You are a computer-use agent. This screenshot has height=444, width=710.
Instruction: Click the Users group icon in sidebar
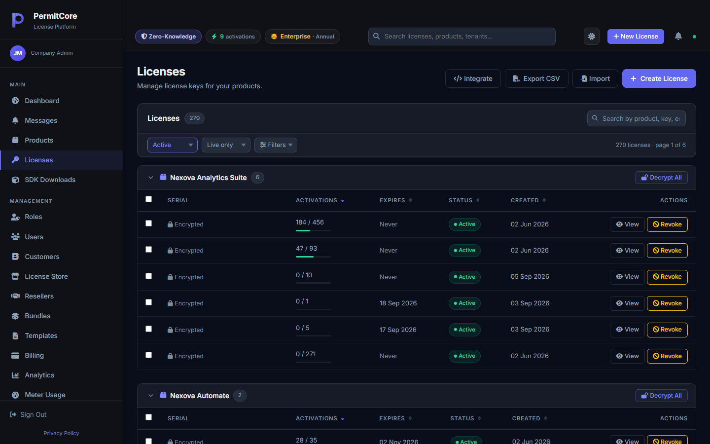click(15, 237)
